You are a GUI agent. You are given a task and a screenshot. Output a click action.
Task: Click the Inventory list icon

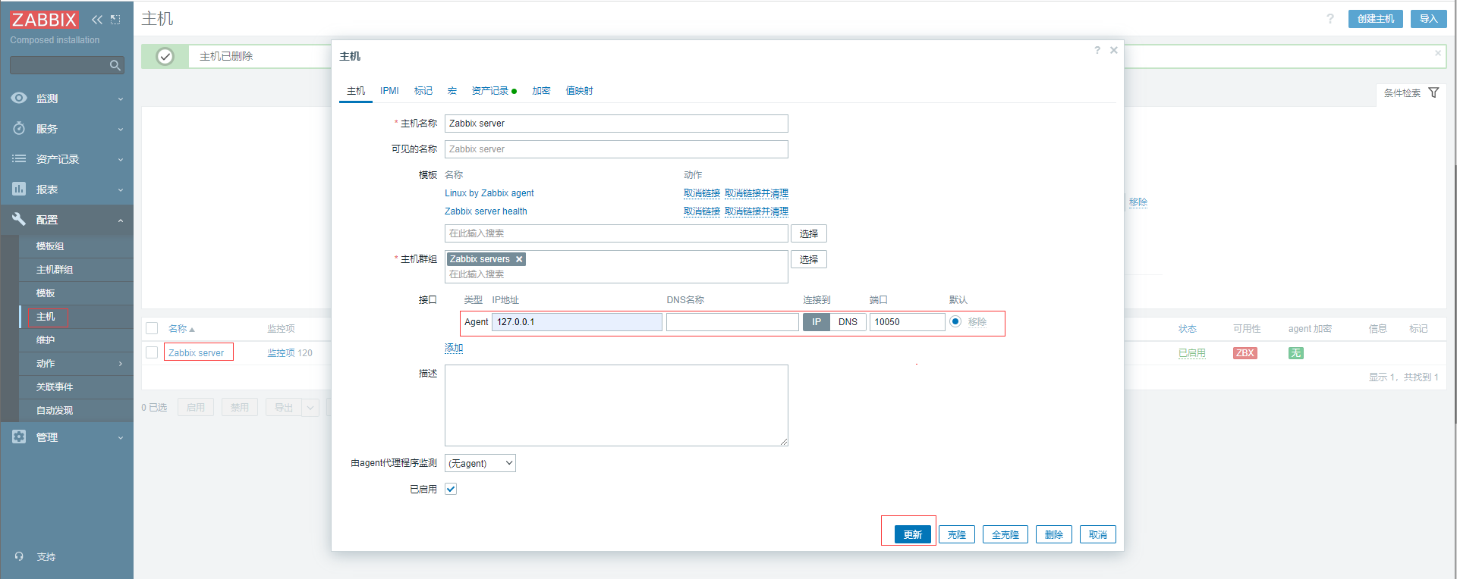point(19,158)
